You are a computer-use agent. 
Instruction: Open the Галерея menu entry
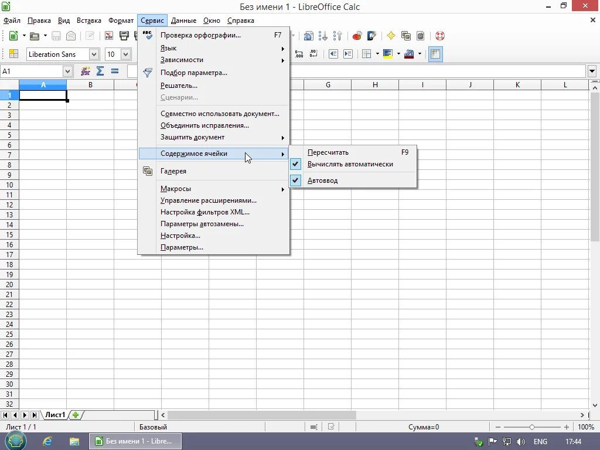(214, 171)
